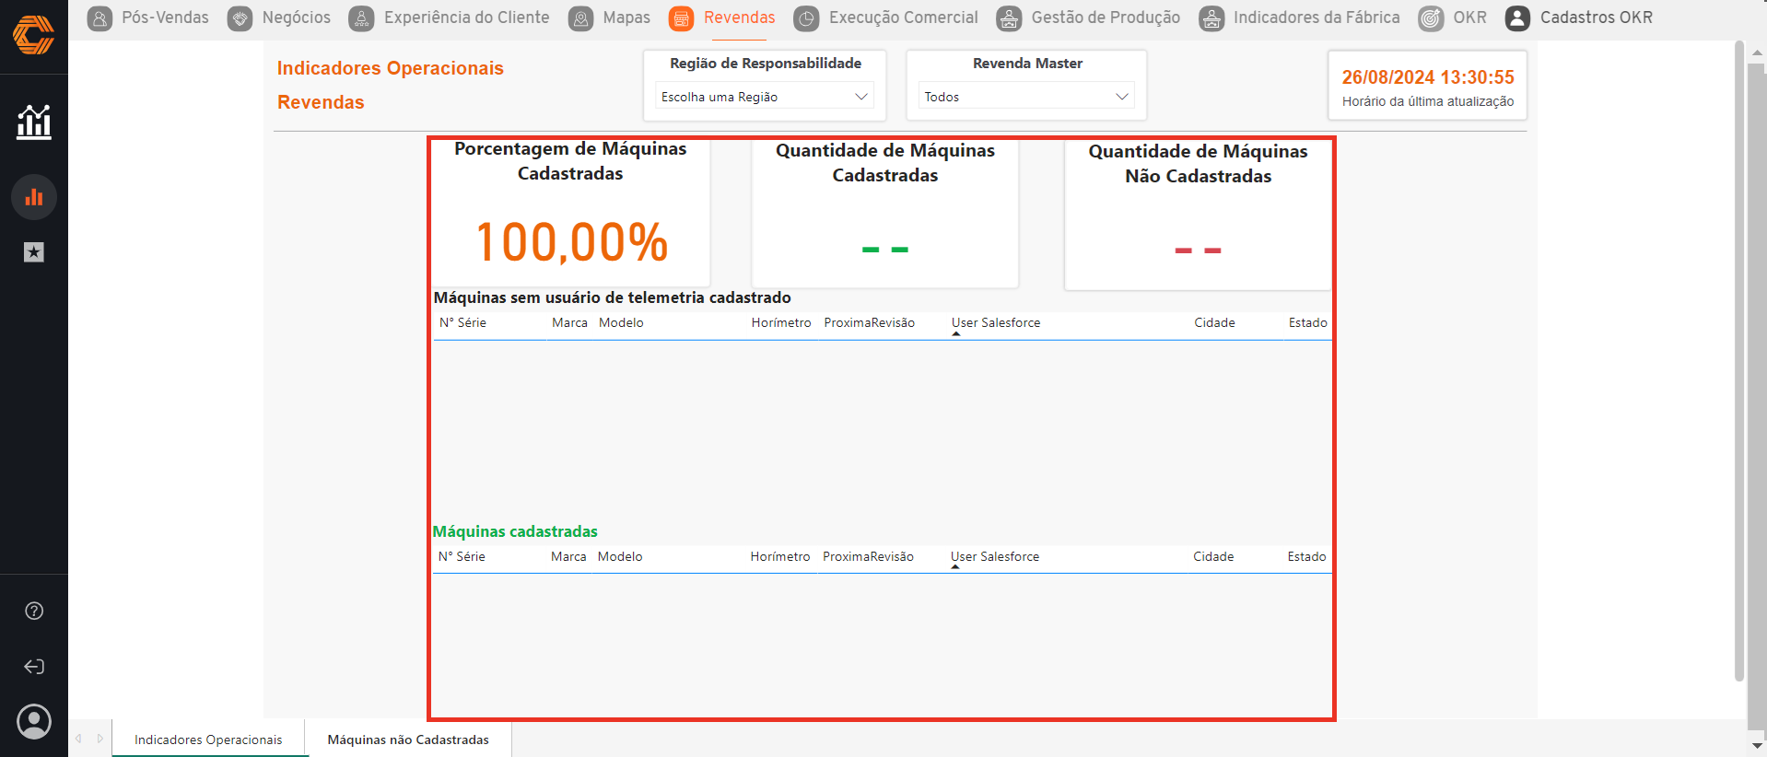Click the orange company logo in sidebar
Viewport: 1767px width, 757px height.
[33, 35]
